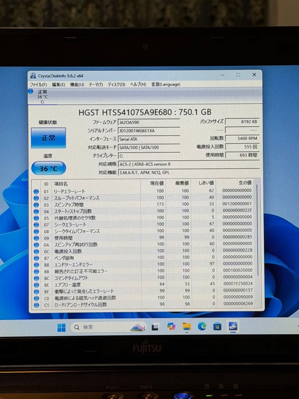The image size is (299, 399).
Task: Launch Copilot from the taskbar
Action: [171, 327]
